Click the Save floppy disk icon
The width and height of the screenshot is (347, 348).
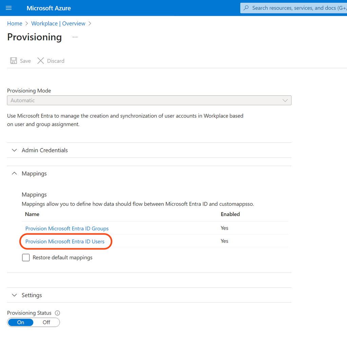(14, 61)
